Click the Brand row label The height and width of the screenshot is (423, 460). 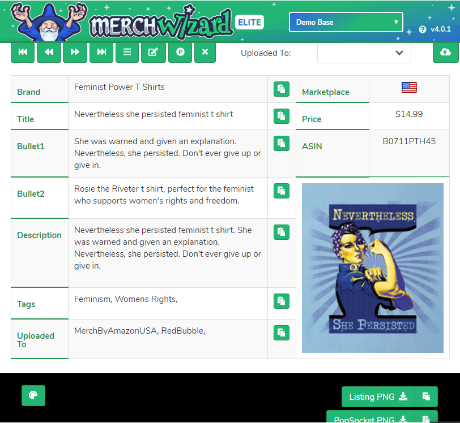pos(29,92)
